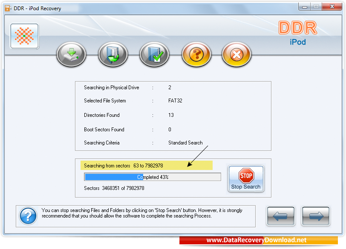This screenshot has width=346, height=249.
Task: Close the DDR iPod Recovery window
Action: pyautogui.click(x=332, y=7)
